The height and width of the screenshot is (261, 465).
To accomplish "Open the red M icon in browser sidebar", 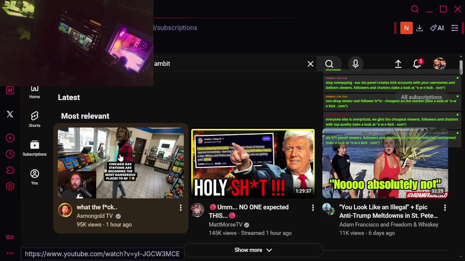I will (x=10, y=90).
